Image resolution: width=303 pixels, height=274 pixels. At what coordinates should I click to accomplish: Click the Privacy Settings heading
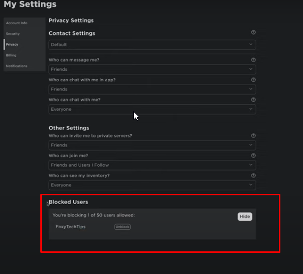[71, 21]
